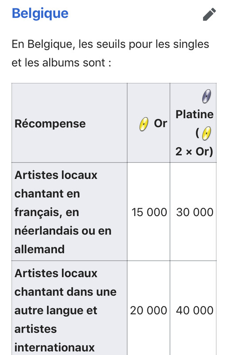Tap the pencil edit icon for Belgique section

pyautogui.click(x=209, y=14)
